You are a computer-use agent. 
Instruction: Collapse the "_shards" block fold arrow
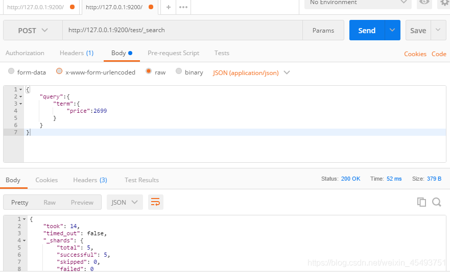pyautogui.click(x=25, y=241)
